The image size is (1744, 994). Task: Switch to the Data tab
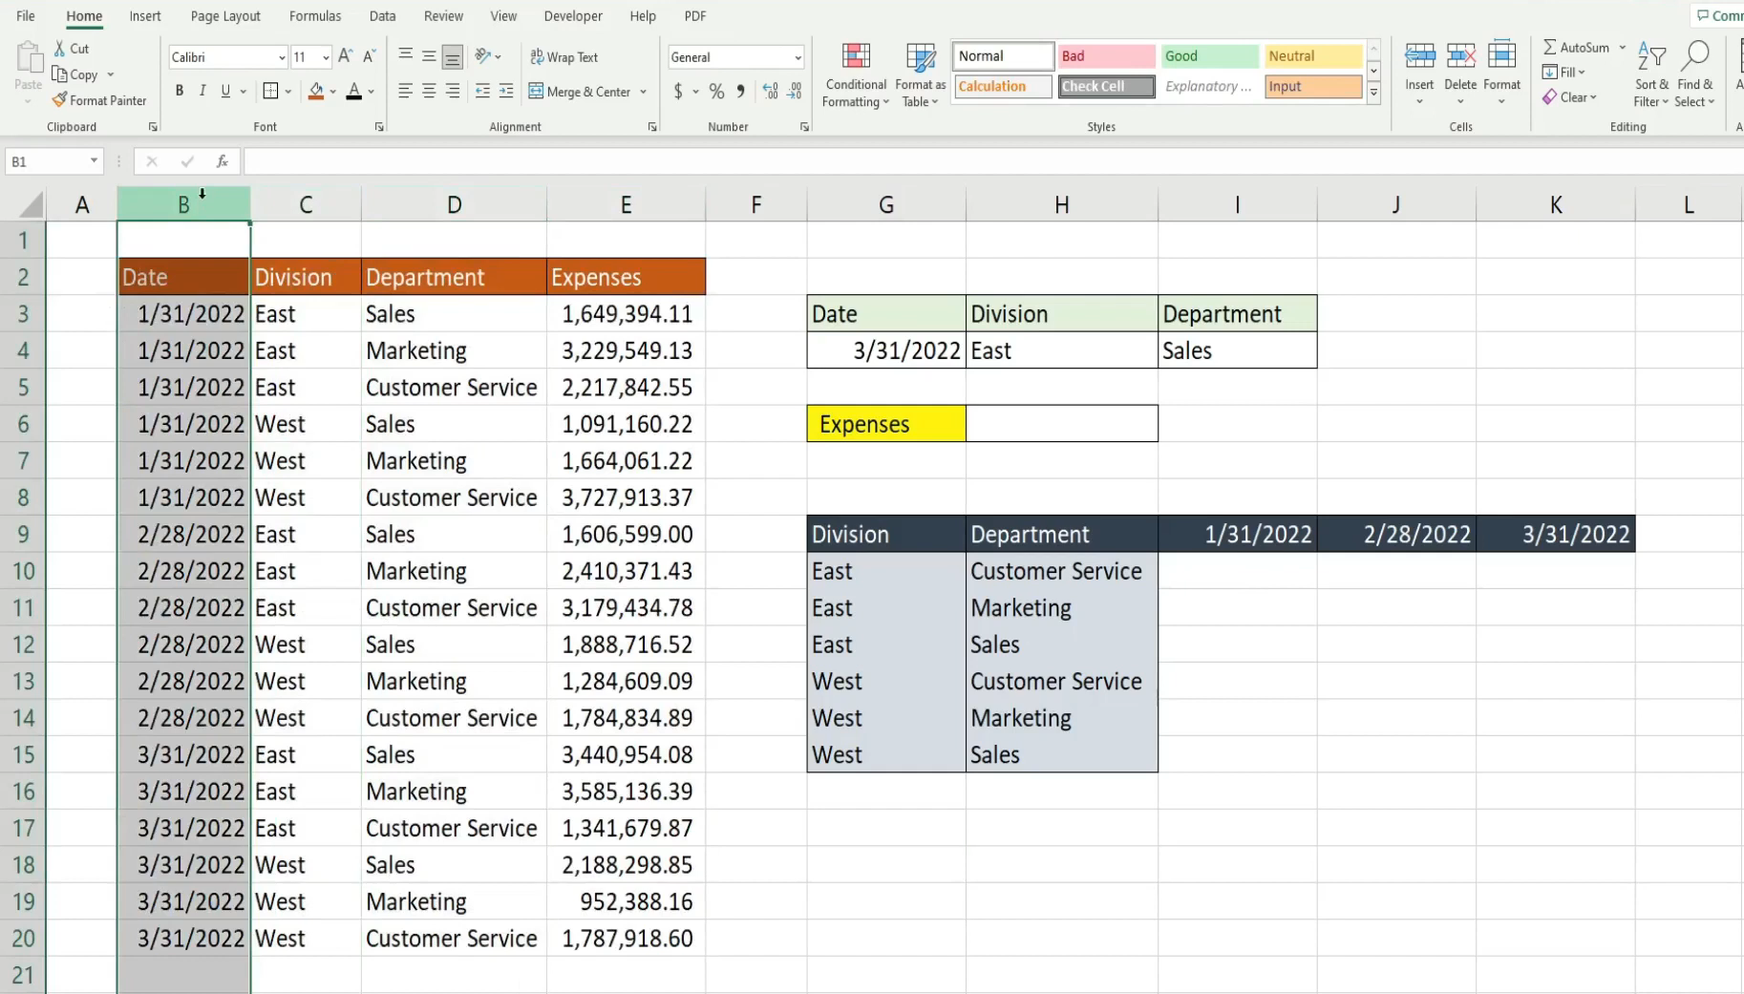pyautogui.click(x=382, y=16)
